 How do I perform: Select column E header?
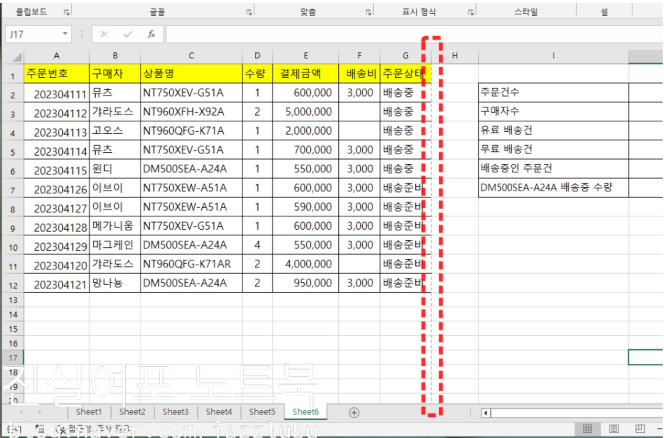point(306,56)
